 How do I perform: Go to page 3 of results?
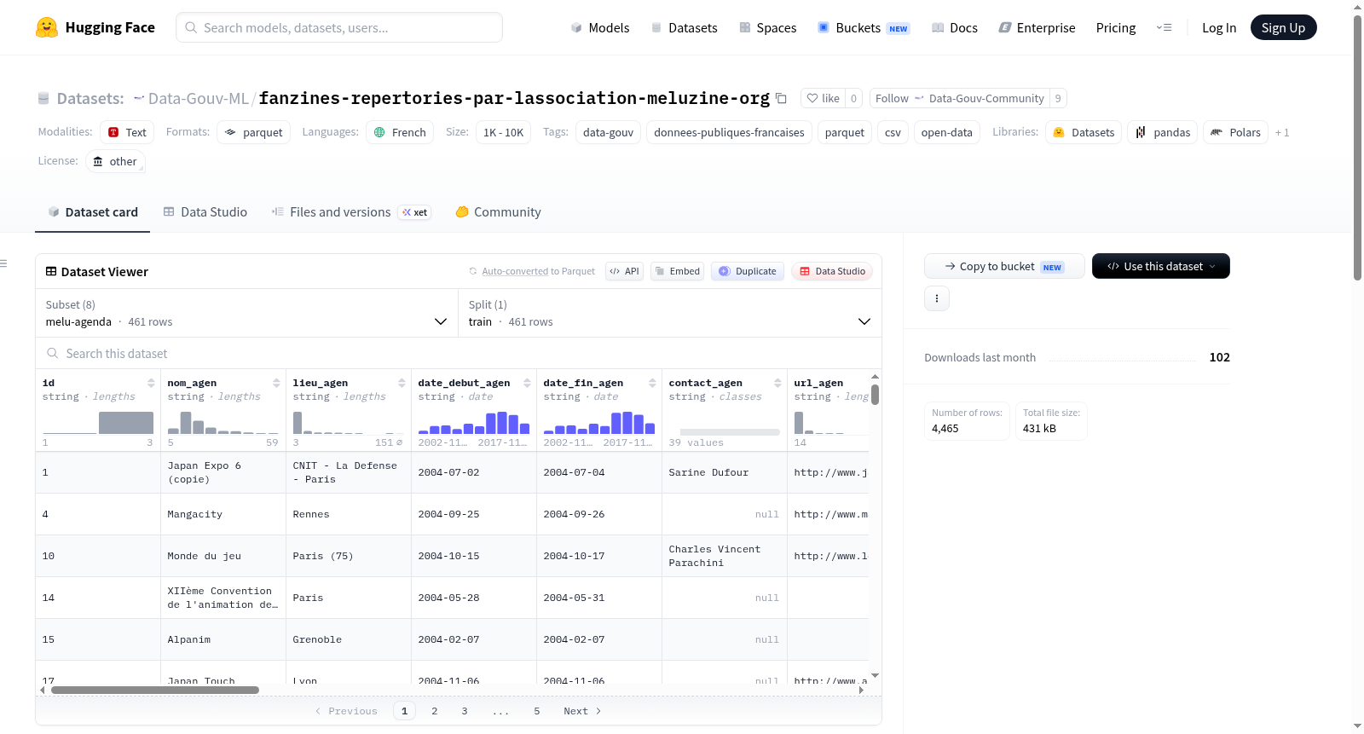pos(465,711)
